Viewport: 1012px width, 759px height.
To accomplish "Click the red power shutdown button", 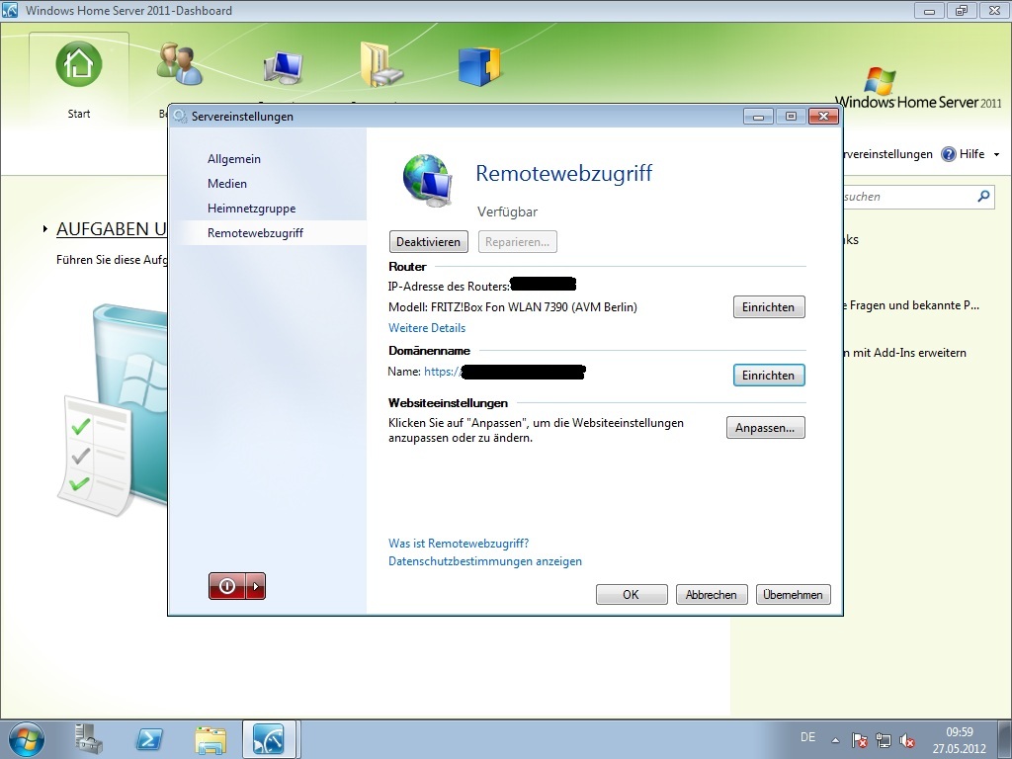I will click(227, 586).
